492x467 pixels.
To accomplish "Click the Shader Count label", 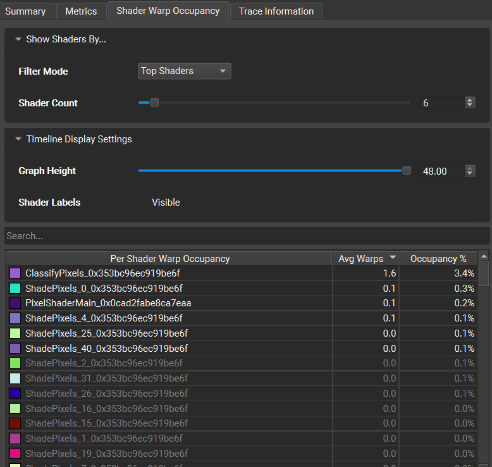I will 48,103.
